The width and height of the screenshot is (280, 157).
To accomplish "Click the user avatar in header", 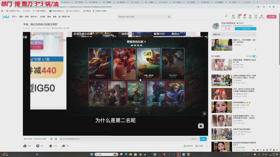I will [x=226, y=16].
